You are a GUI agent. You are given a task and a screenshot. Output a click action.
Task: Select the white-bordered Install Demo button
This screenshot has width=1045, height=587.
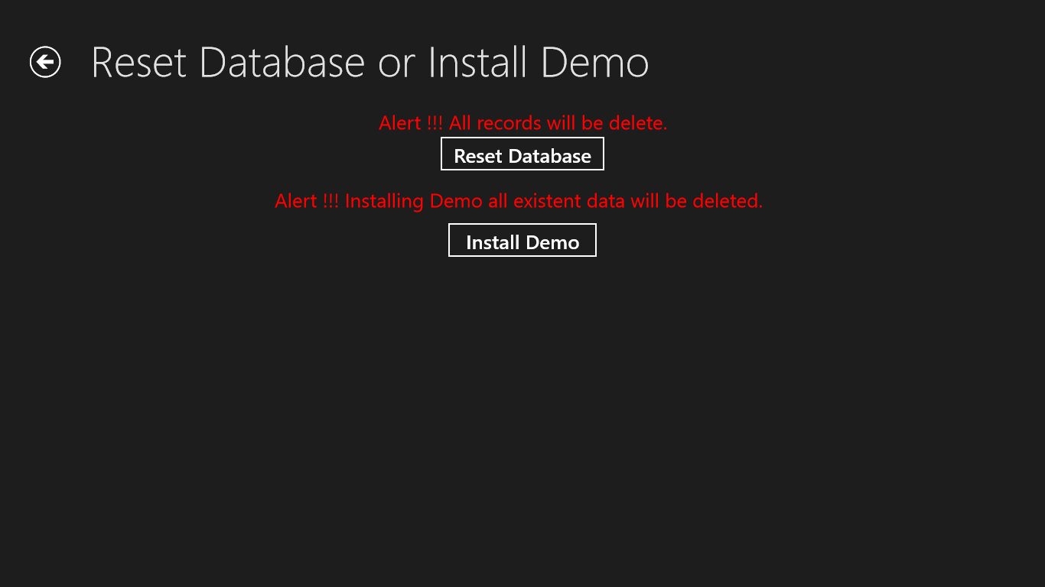click(522, 241)
